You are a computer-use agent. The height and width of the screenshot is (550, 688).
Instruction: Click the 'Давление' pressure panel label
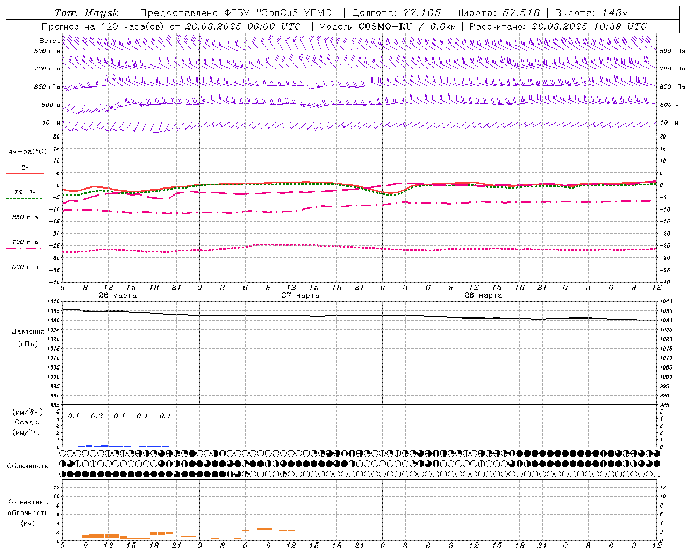pos(28,332)
